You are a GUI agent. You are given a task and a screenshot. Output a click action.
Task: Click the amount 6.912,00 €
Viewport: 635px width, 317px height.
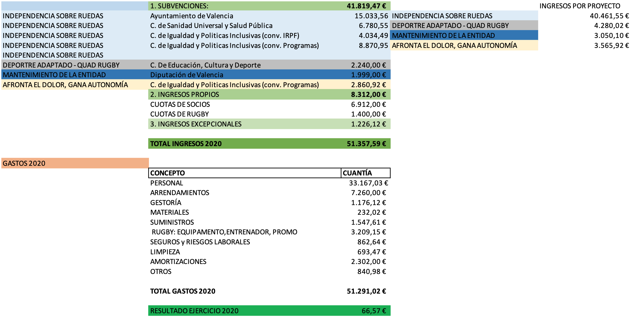pos(368,104)
